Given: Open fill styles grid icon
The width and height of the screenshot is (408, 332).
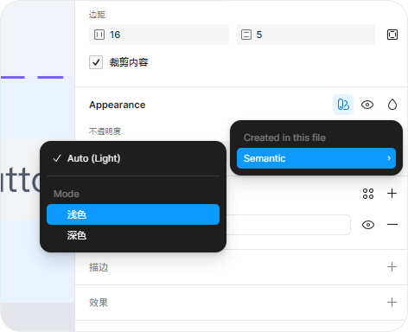Looking at the screenshot, I should (x=368, y=194).
